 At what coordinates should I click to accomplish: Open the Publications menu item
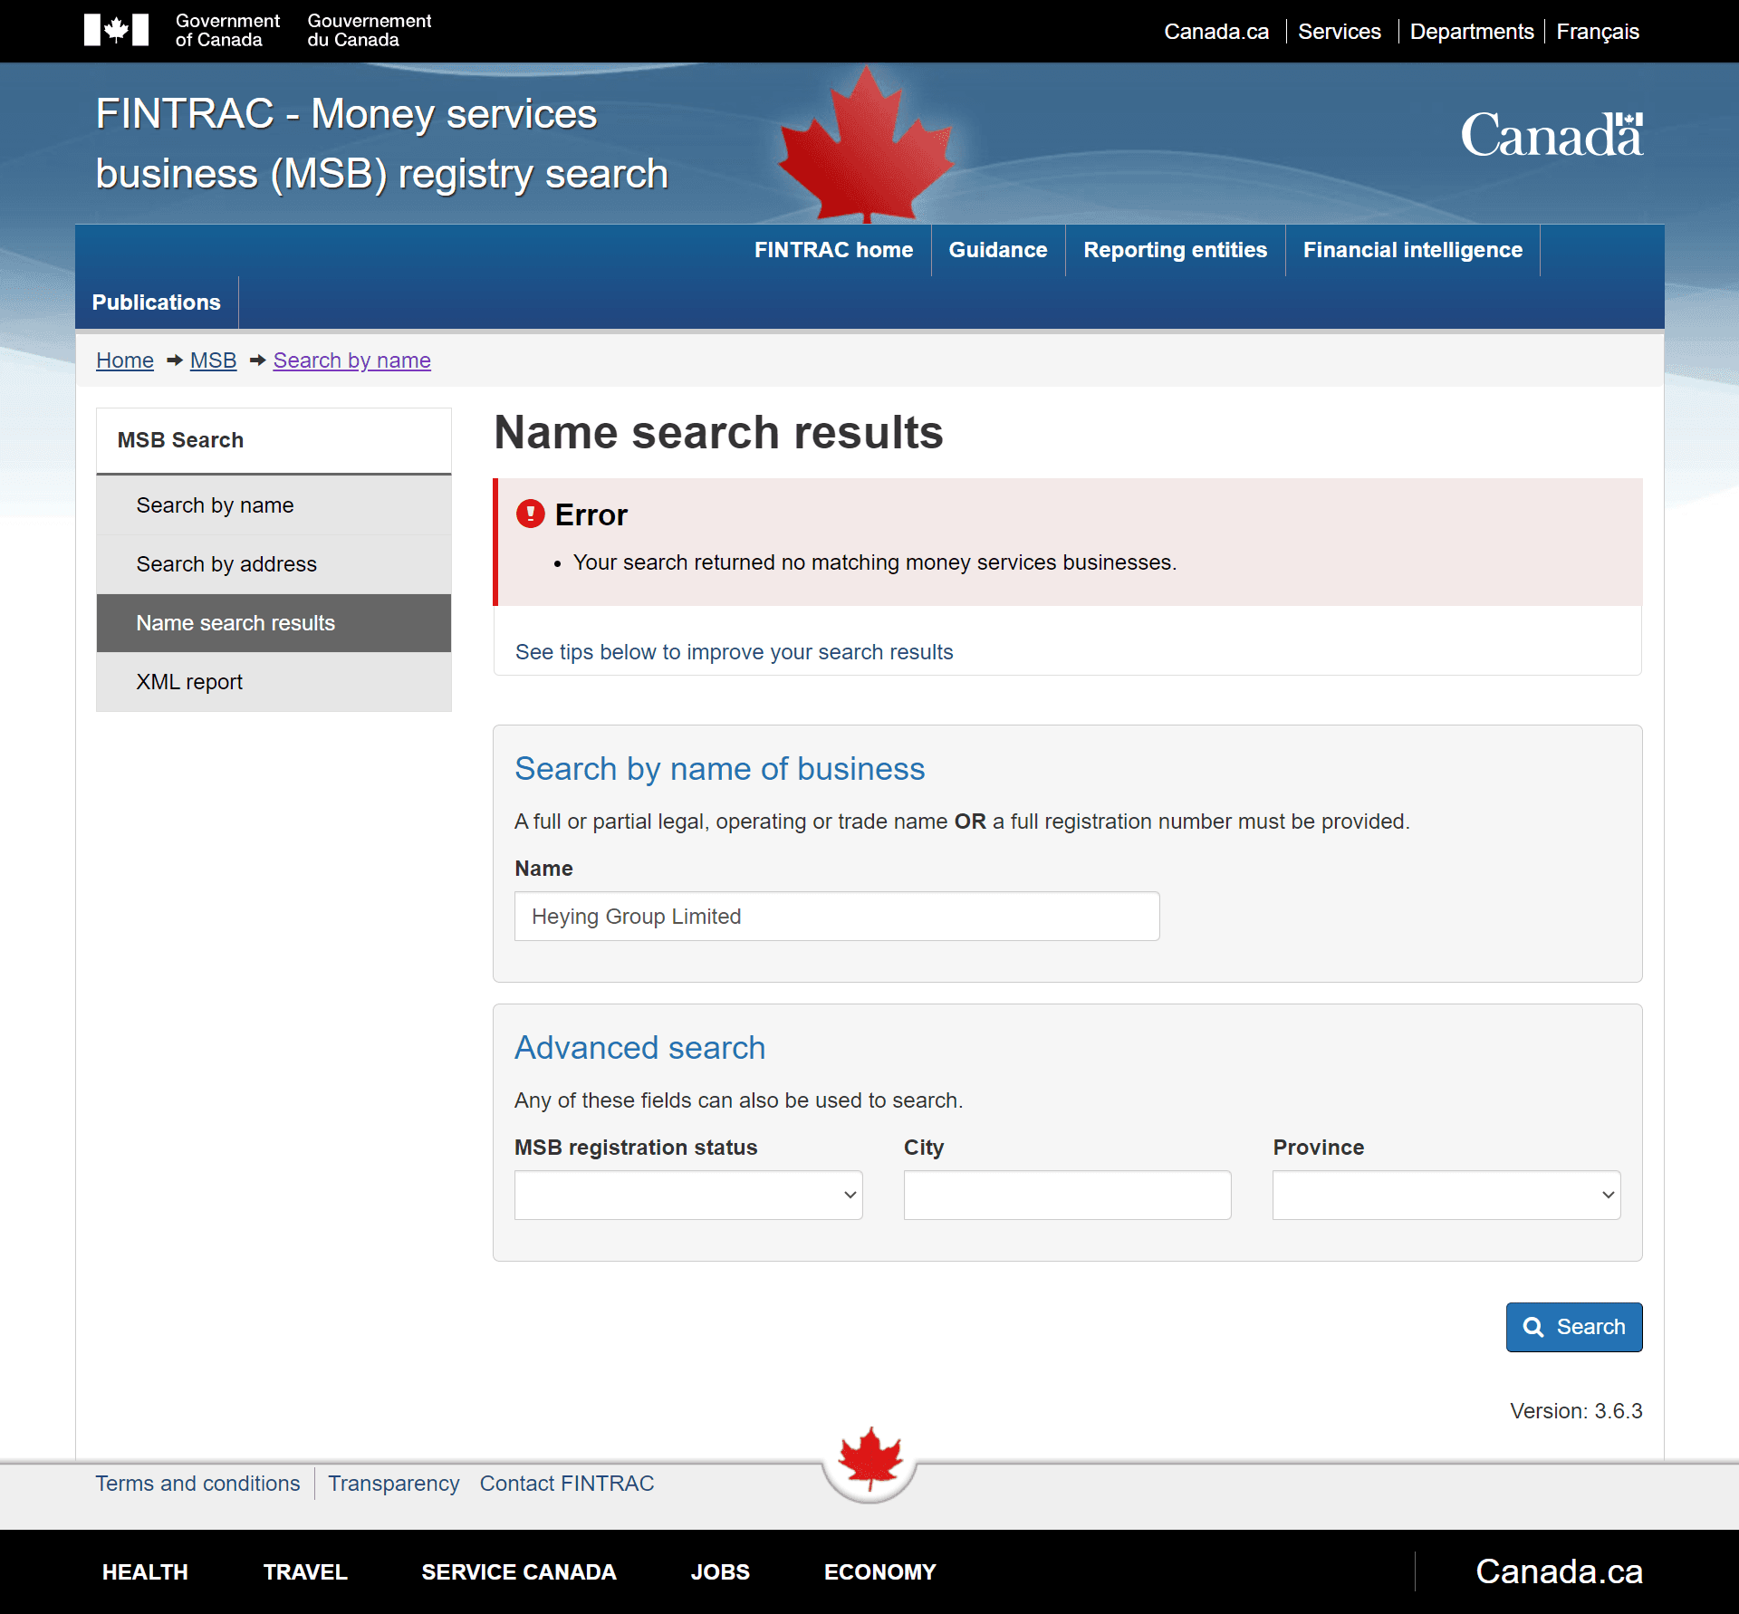156,303
